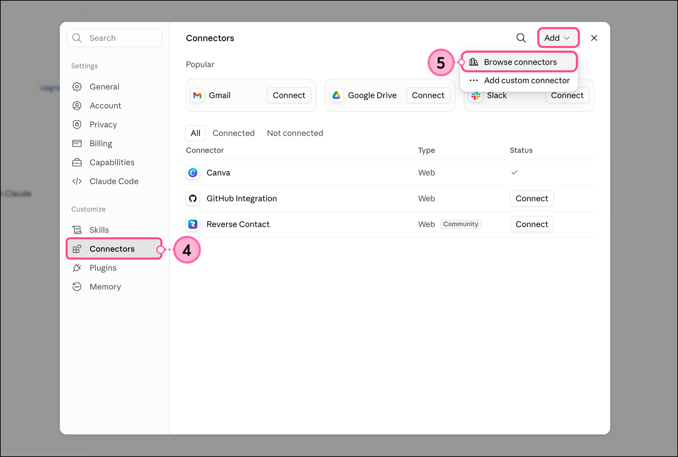Open the Privacy label
Image resolution: width=678 pixels, height=457 pixels.
click(103, 125)
